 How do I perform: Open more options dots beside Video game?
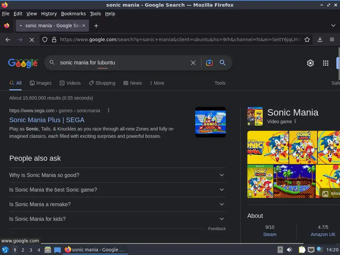click(295, 122)
